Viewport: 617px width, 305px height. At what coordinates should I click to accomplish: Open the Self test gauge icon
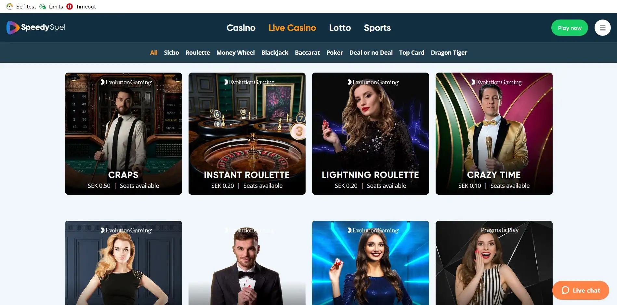[10, 7]
